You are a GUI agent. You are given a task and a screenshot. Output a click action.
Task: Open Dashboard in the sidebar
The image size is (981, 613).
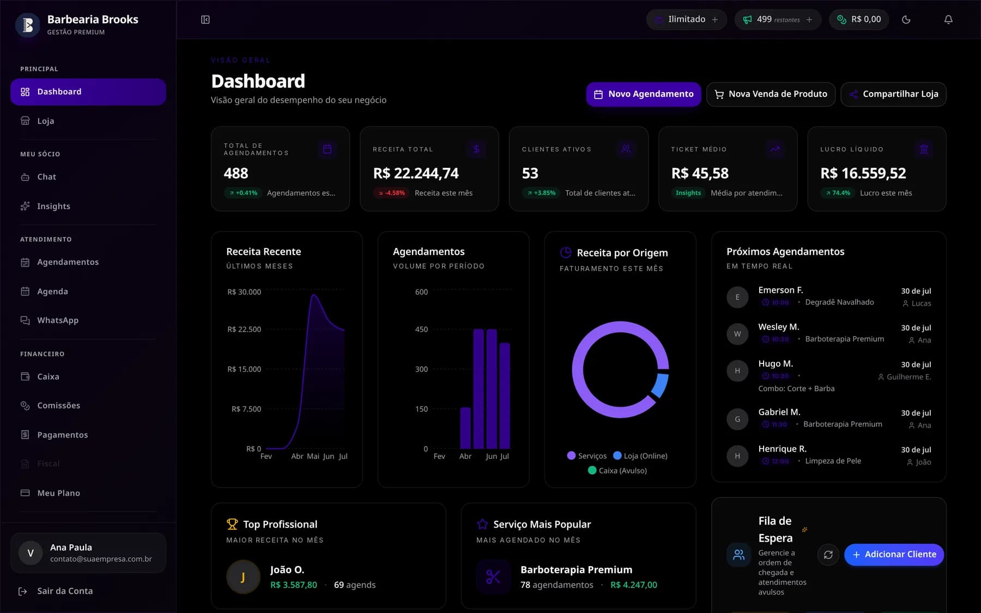(x=88, y=92)
